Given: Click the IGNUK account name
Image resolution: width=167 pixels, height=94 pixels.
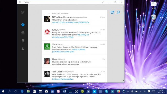Looking at the screenshot, I should click(55, 30).
